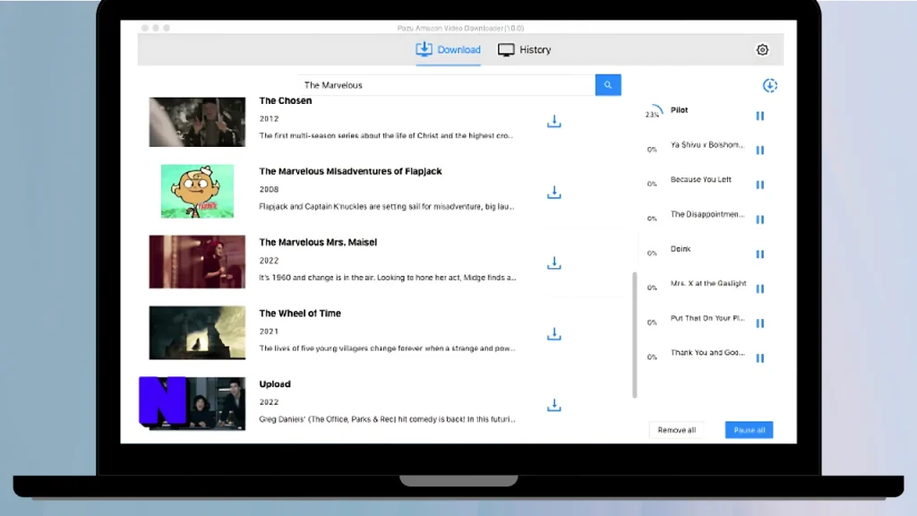Click the year 2008 under Flapjack
917x516 pixels.
pyautogui.click(x=269, y=190)
